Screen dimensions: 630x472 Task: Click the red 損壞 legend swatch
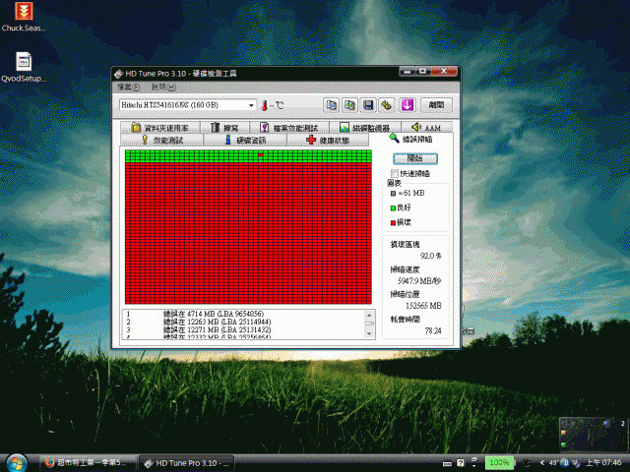click(x=393, y=223)
